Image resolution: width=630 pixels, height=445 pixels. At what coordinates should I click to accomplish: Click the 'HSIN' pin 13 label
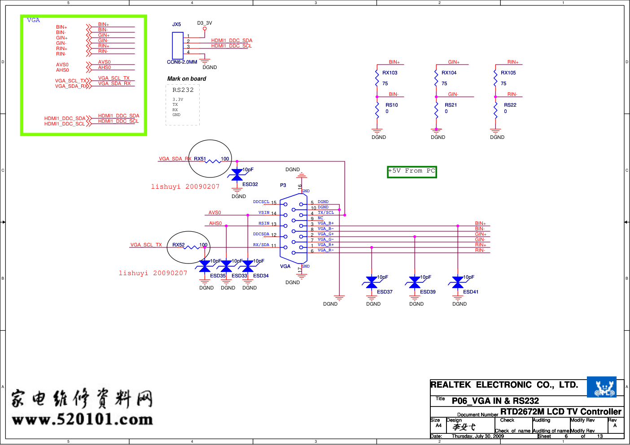coord(264,224)
